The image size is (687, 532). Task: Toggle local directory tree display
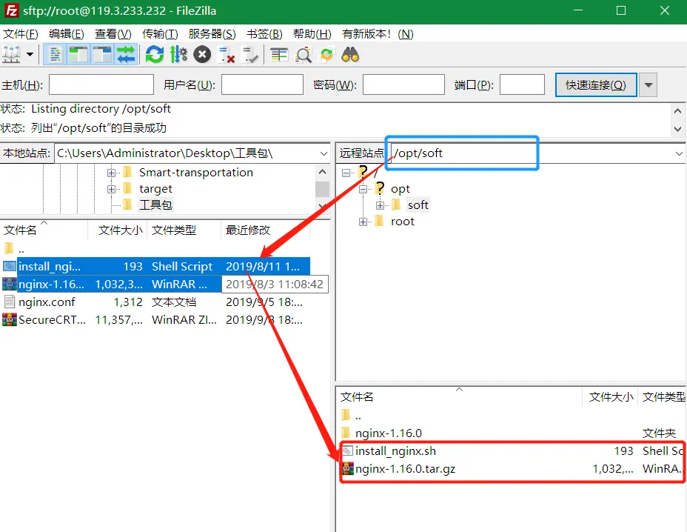point(79,55)
